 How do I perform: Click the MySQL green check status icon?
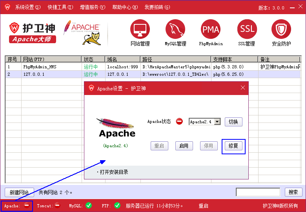(89, 205)
